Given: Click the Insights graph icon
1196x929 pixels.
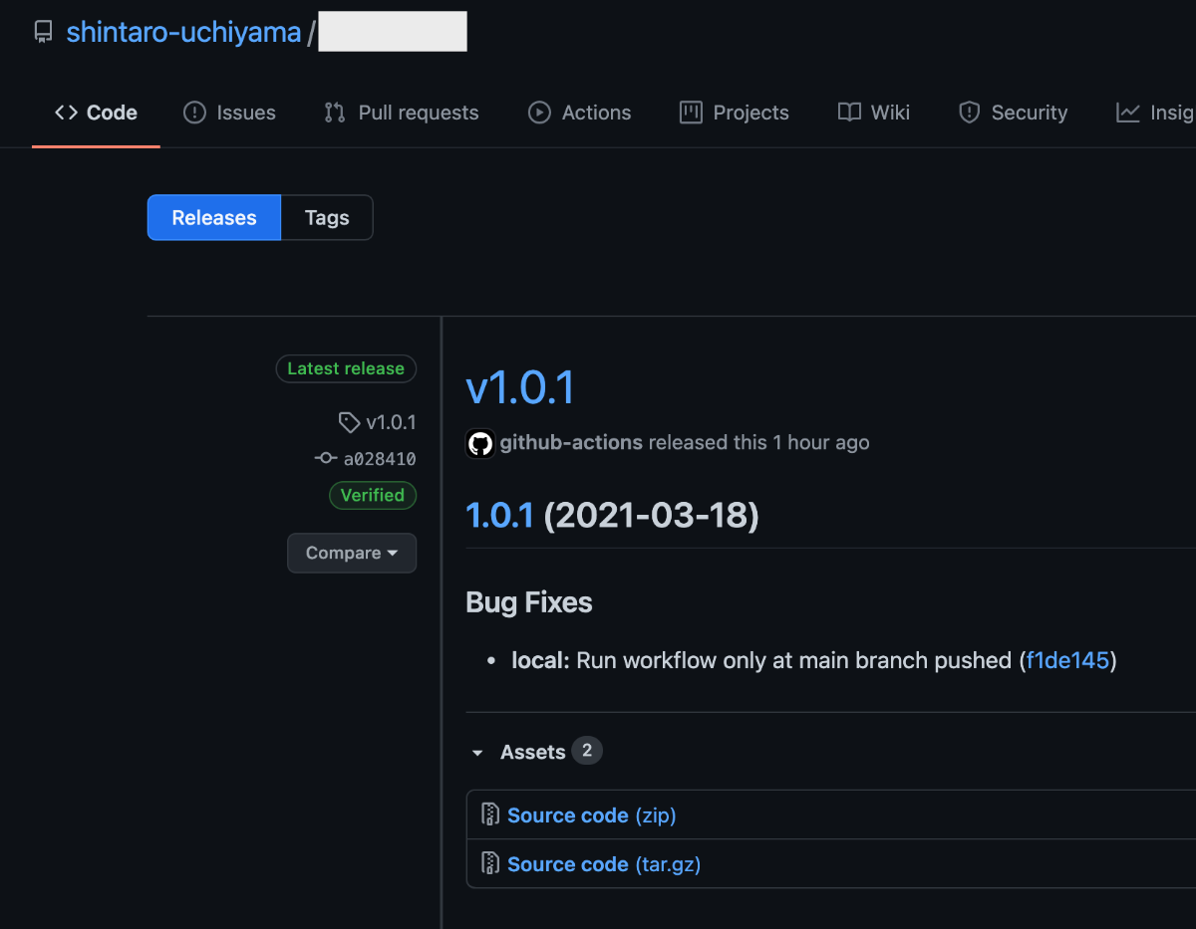Looking at the screenshot, I should click(x=1128, y=113).
